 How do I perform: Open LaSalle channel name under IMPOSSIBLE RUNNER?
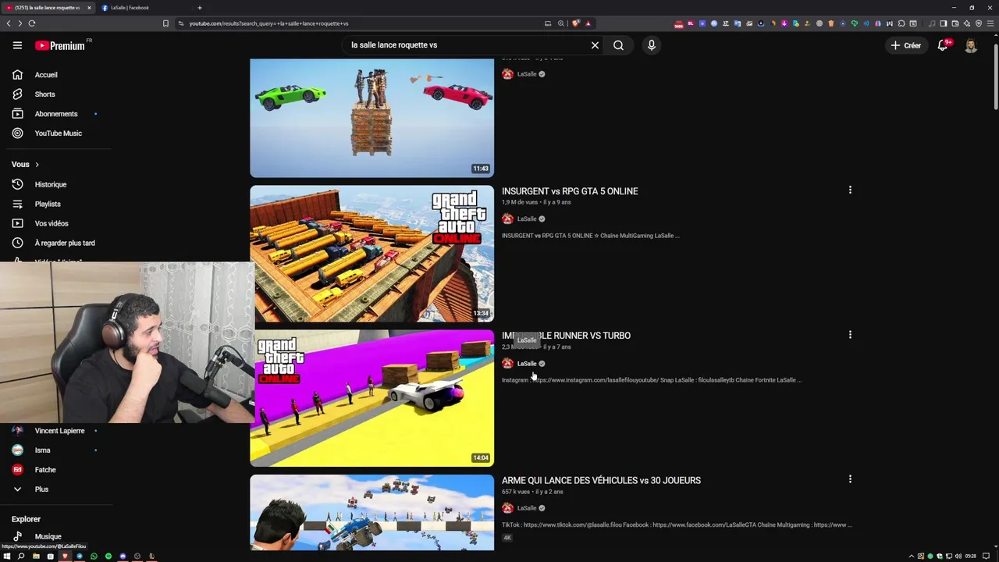click(527, 364)
